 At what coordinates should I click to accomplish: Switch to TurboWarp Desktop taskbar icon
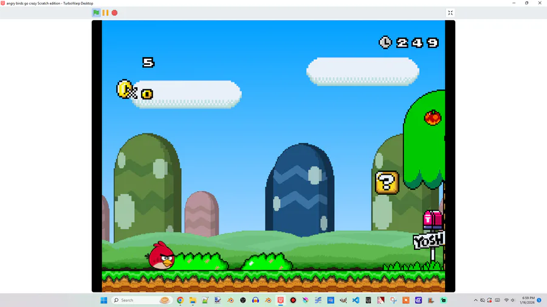pos(280,300)
